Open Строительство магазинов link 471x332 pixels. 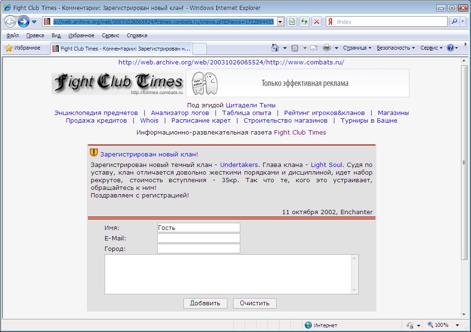[285, 121]
